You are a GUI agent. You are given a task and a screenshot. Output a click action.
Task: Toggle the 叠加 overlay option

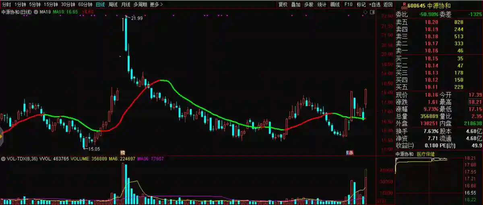point(296,4)
